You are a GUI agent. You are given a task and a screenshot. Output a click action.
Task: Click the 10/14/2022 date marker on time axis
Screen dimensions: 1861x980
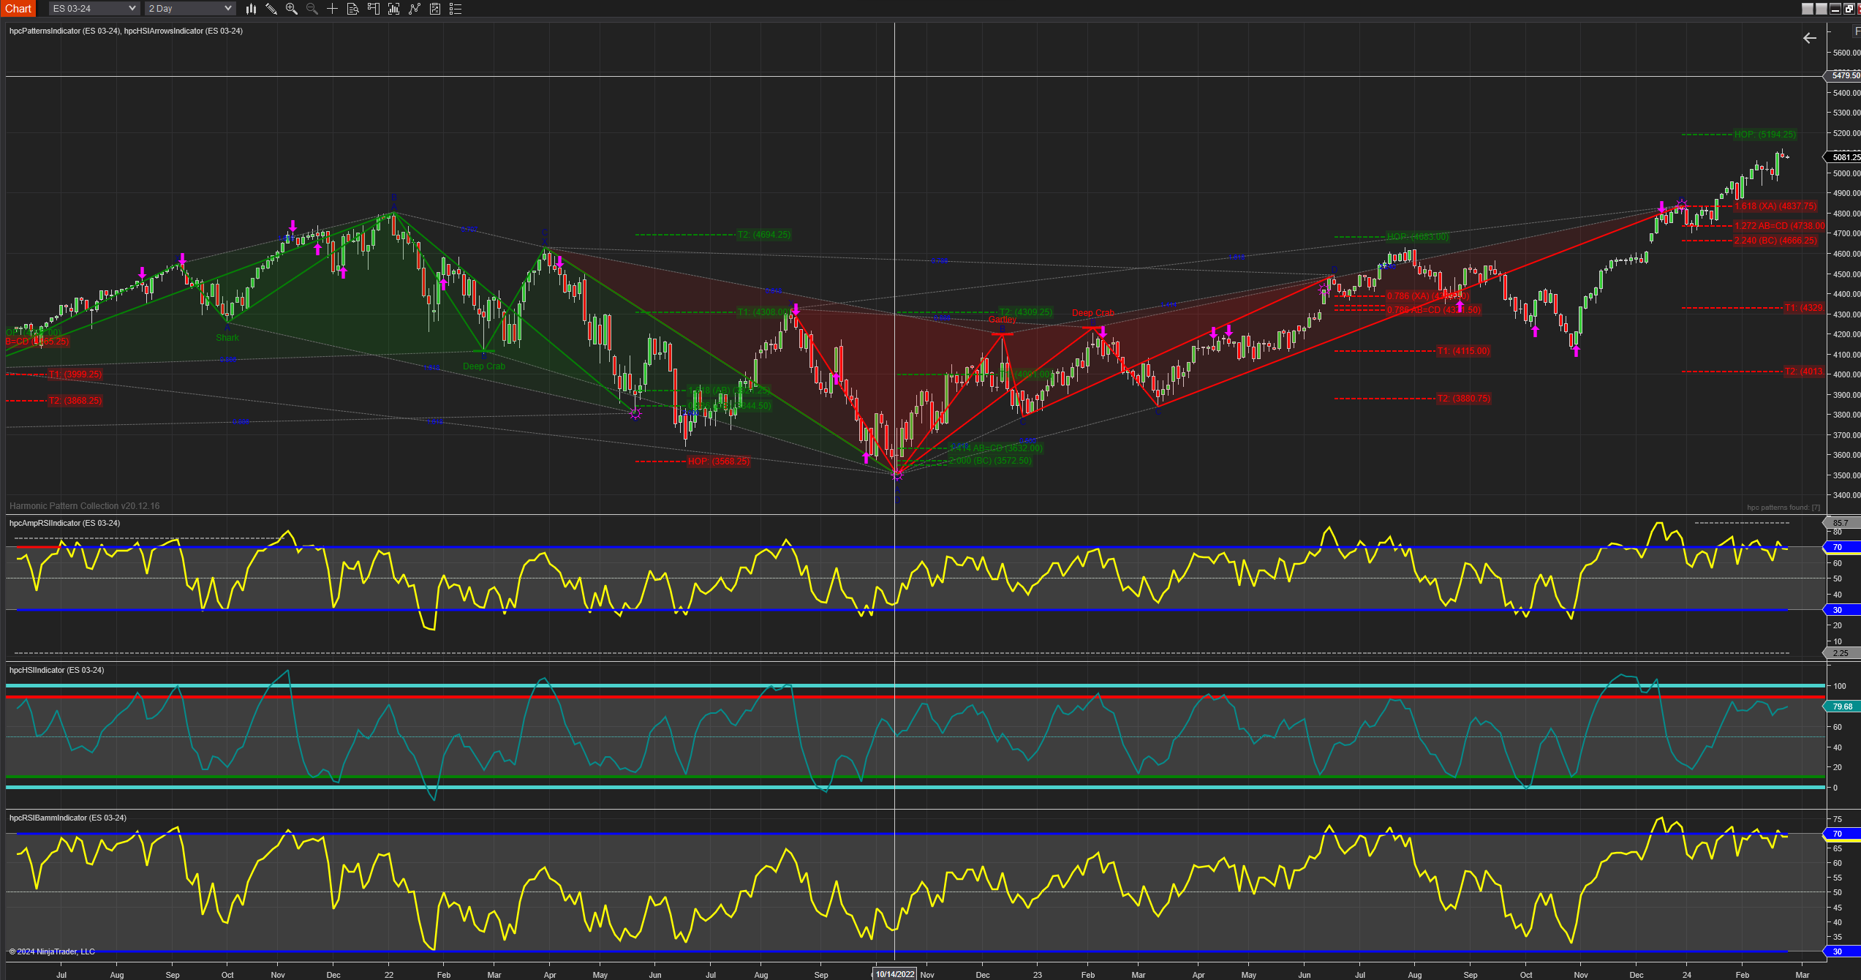pyautogui.click(x=895, y=974)
